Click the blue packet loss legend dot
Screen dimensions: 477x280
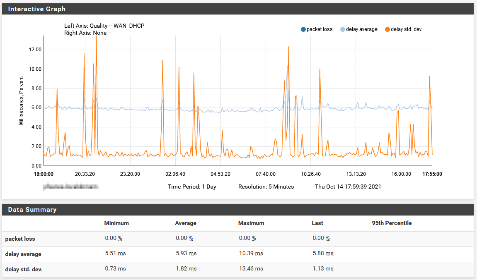(303, 29)
